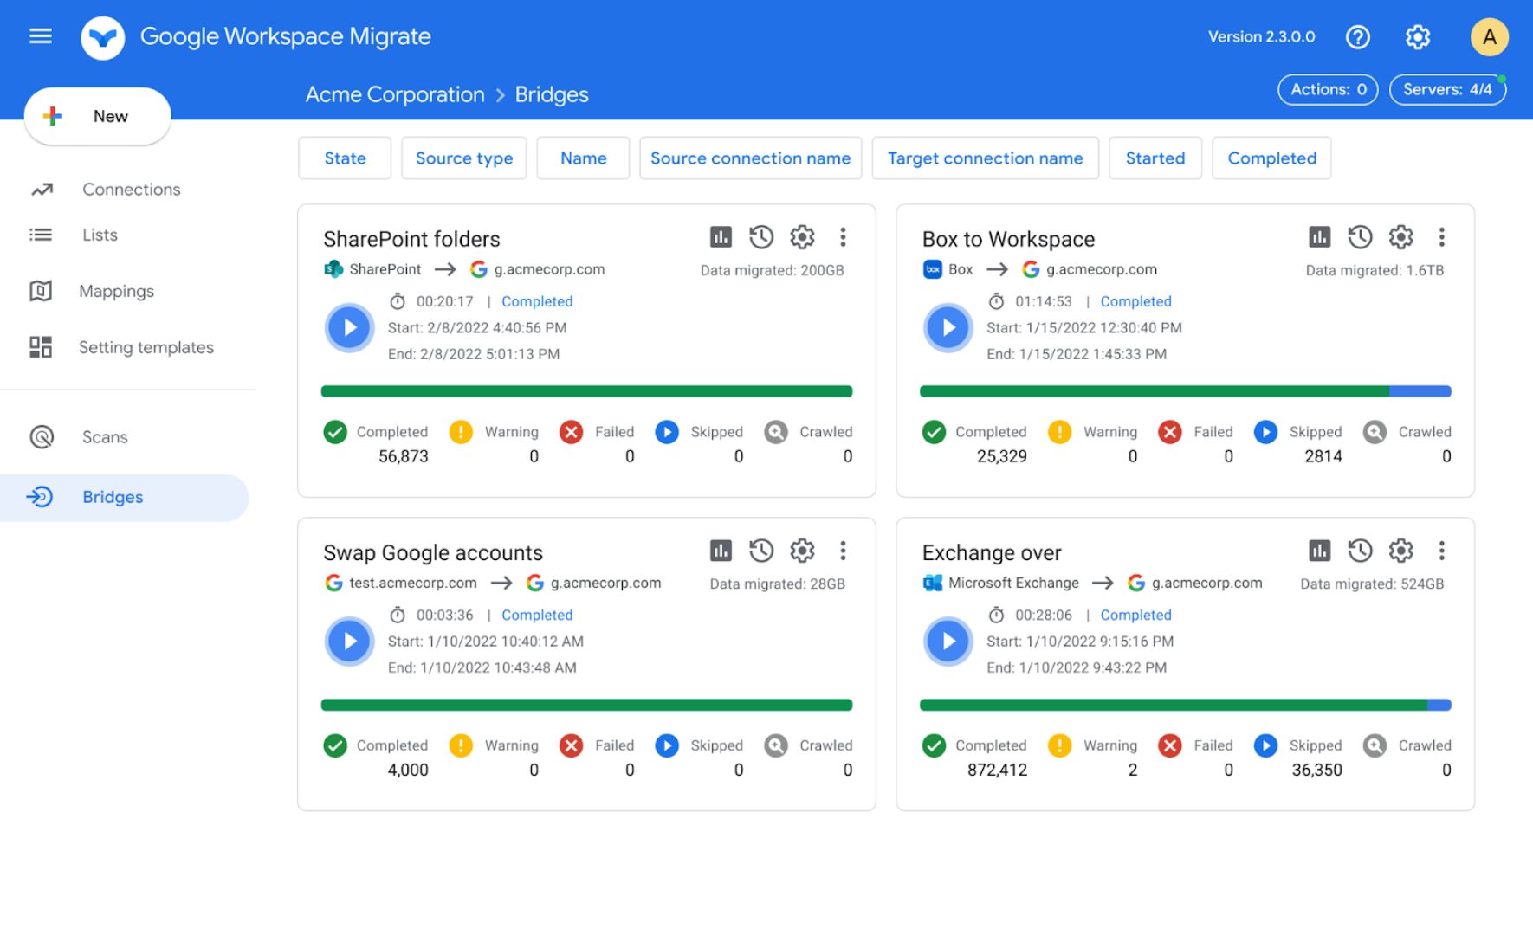Start the Exchange over bridge play button
1533x935 pixels.
948,642
